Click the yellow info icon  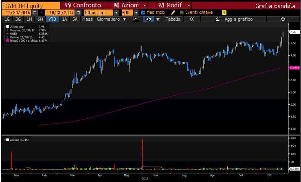click(224, 13)
